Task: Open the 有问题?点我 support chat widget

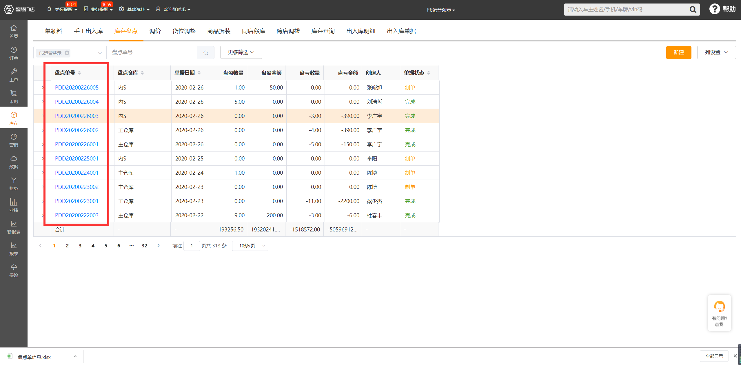Action: click(719, 313)
